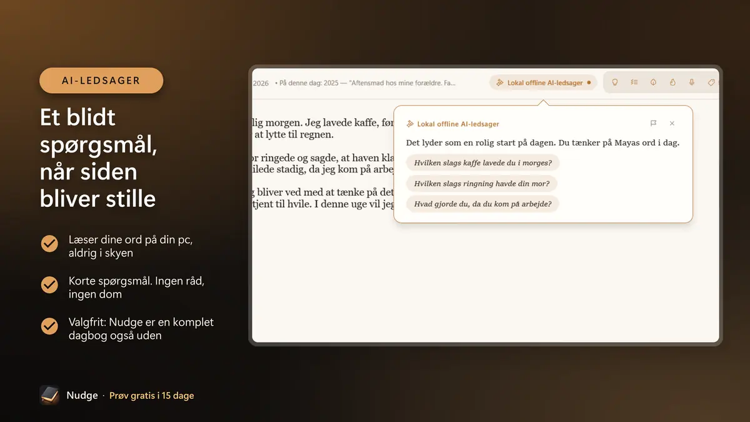Click the checkmark beside "Valgfrit: Nudge er en komplet dagbog"

point(49,326)
